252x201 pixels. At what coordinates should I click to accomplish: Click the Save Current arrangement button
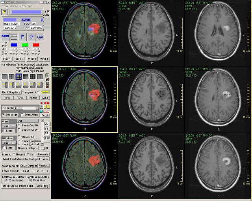pos(28,166)
